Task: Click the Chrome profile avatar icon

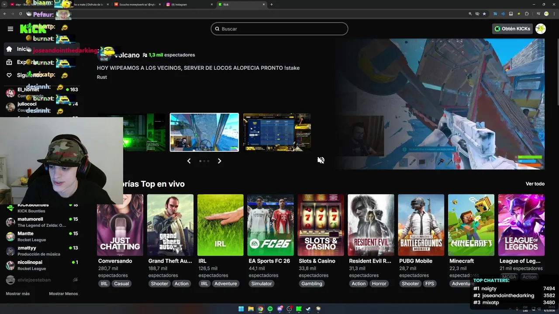Action: pos(546,14)
